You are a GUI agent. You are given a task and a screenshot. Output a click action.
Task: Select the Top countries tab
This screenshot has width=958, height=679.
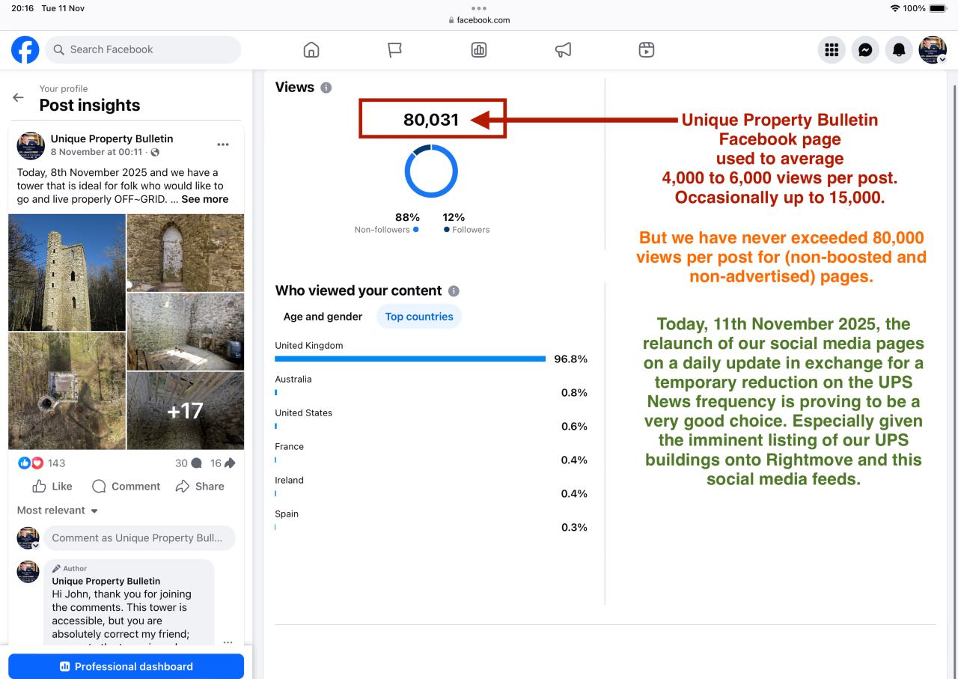(x=419, y=317)
